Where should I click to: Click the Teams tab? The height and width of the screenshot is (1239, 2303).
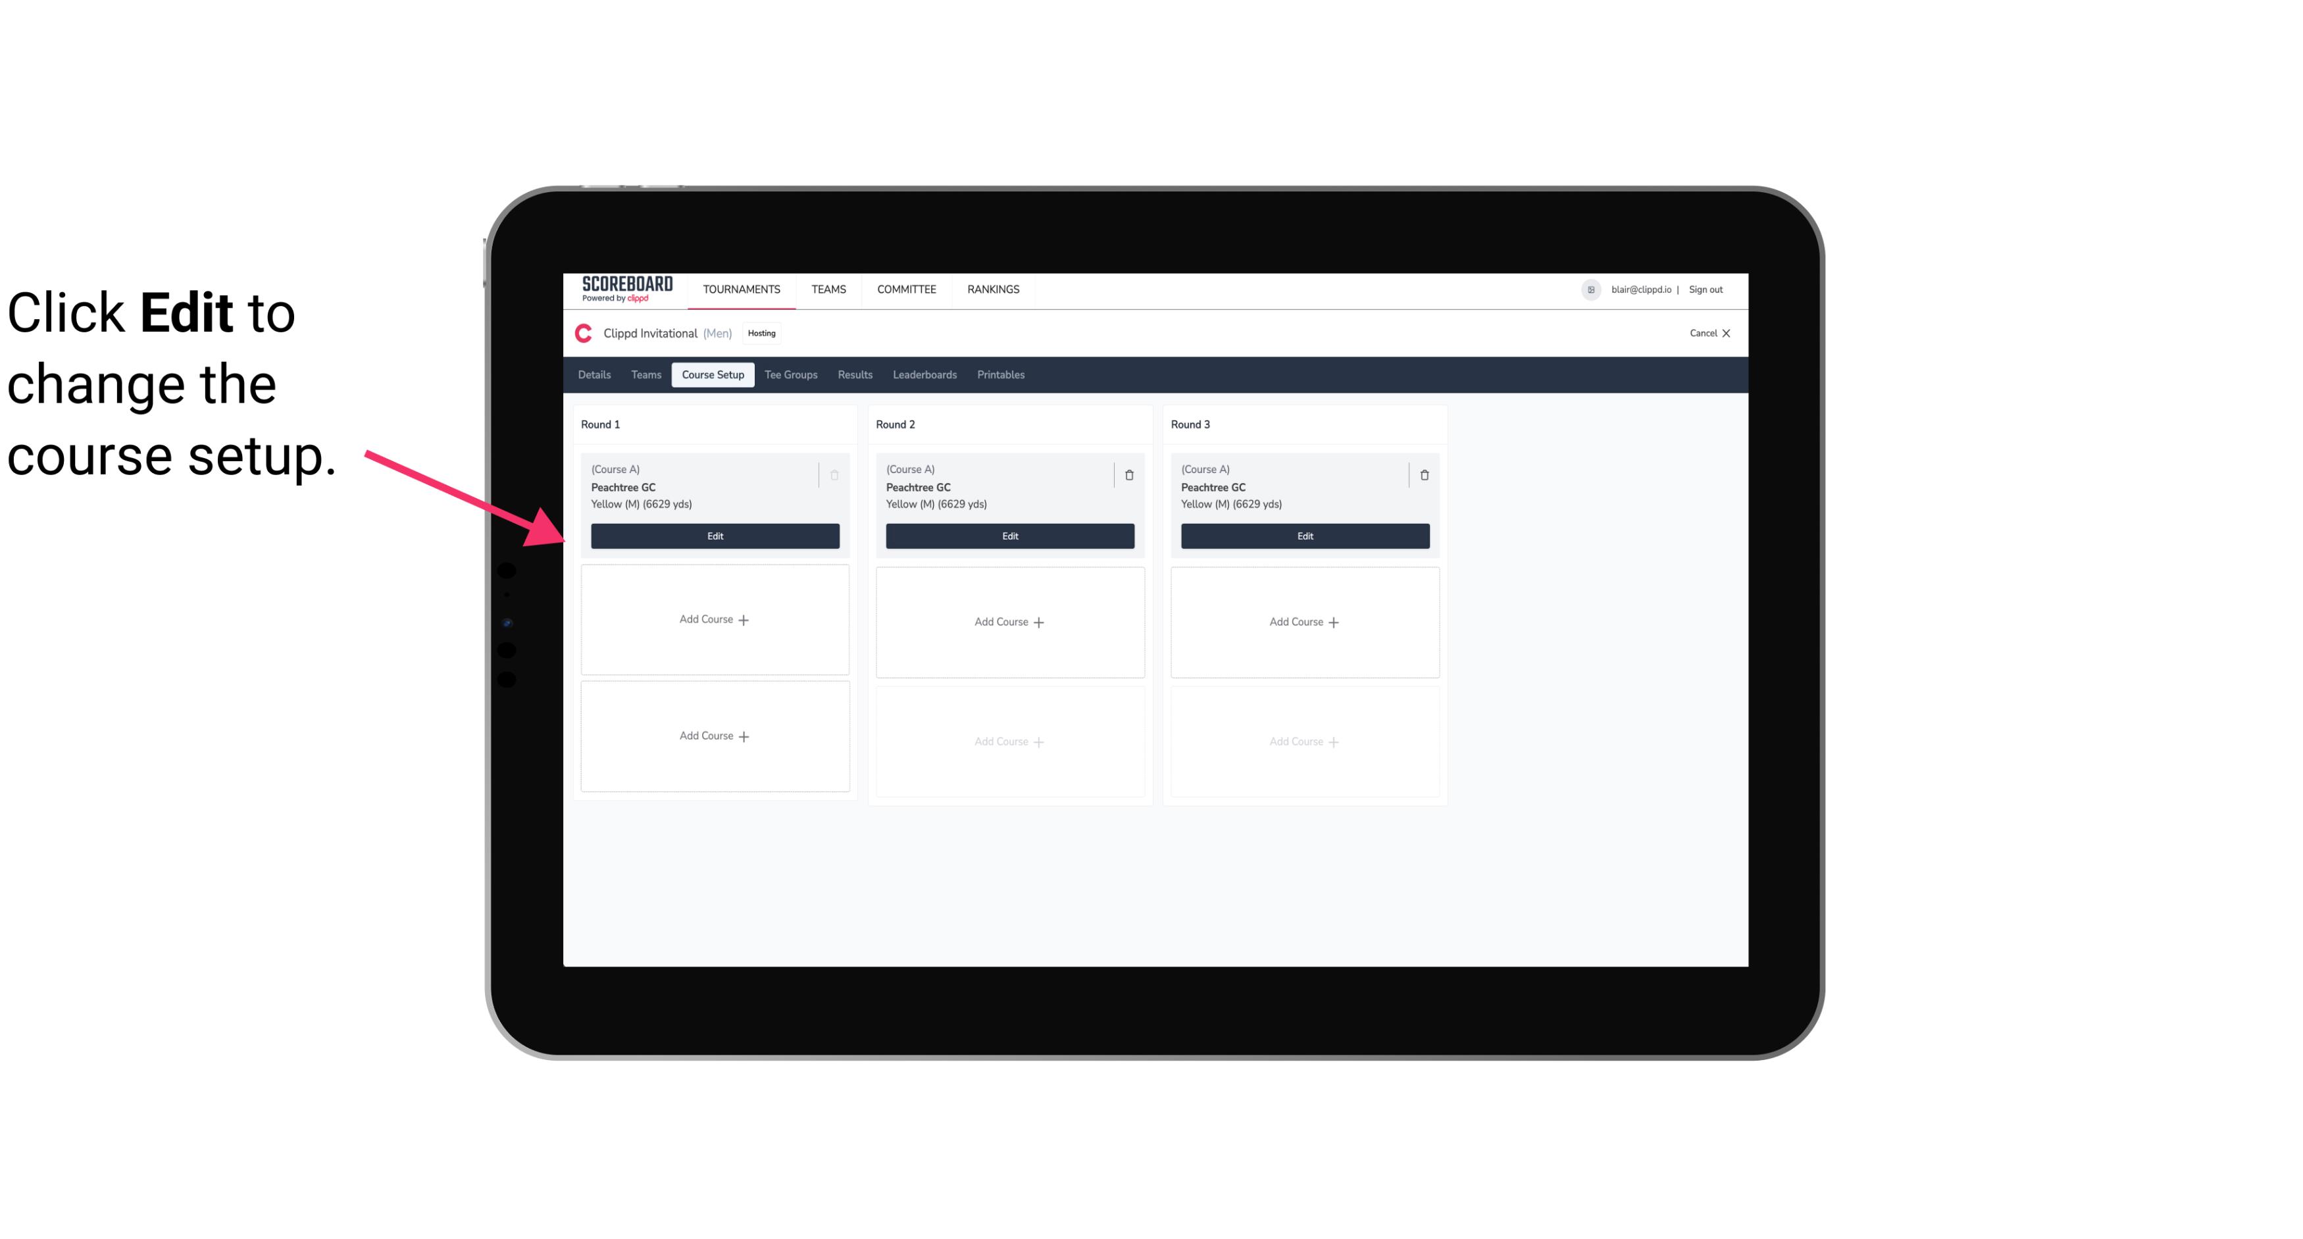point(645,374)
